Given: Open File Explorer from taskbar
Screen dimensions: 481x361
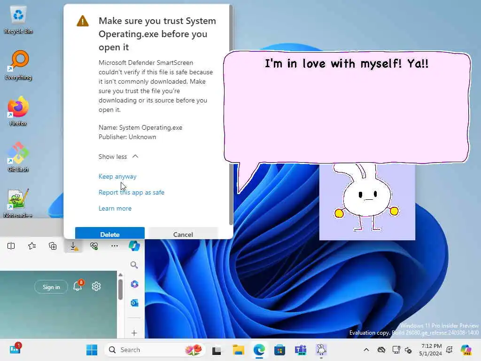Looking at the screenshot, I should [238, 350].
